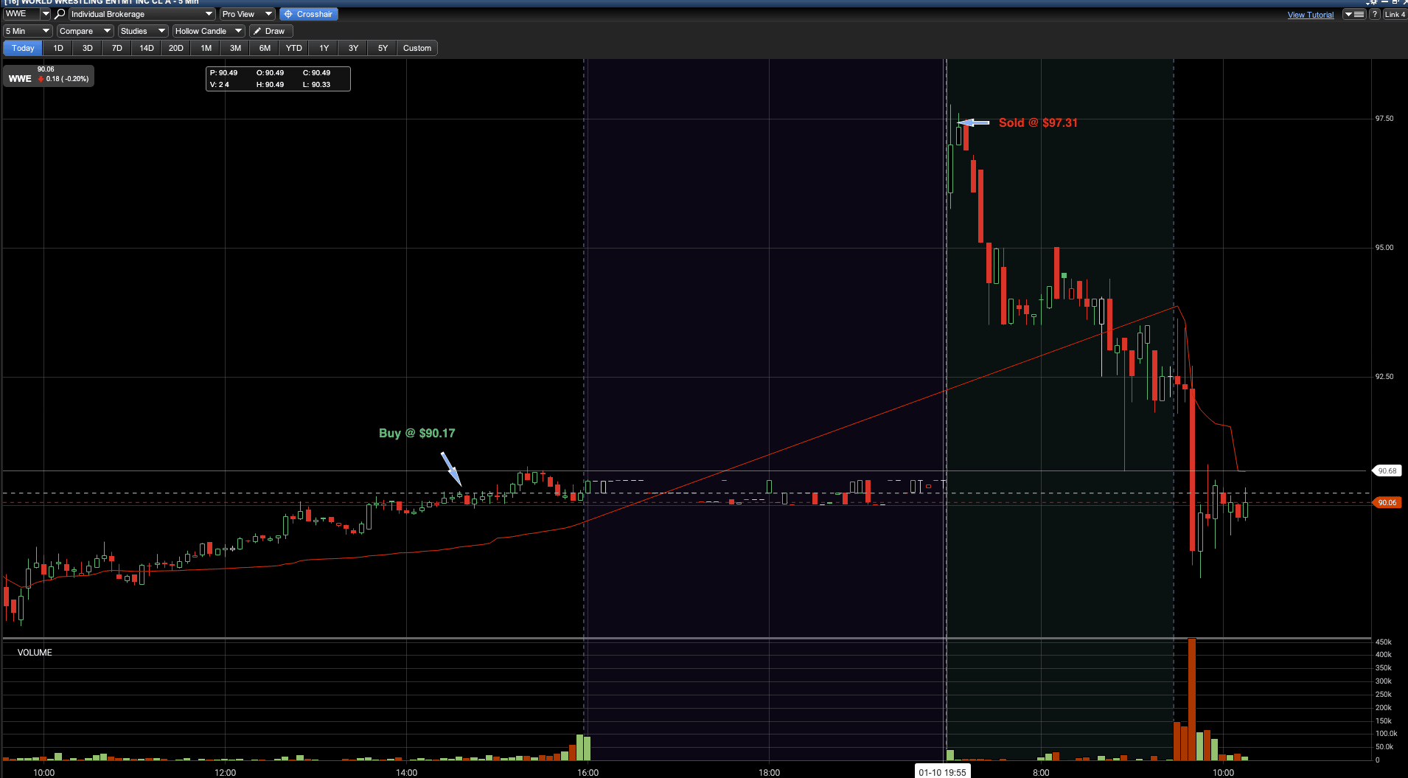This screenshot has width=1408, height=778.
Task: Select the 5Y time range tab
Action: coord(383,48)
